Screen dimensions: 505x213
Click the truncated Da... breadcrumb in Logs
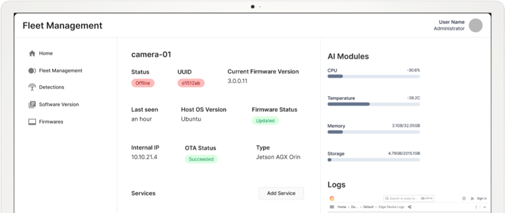[x=354, y=207]
